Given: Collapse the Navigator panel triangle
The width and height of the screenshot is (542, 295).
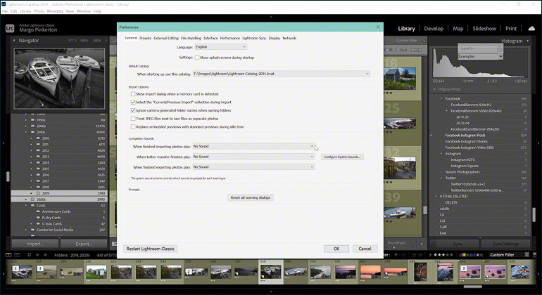Looking at the screenshot, I should tap(14, 40).
